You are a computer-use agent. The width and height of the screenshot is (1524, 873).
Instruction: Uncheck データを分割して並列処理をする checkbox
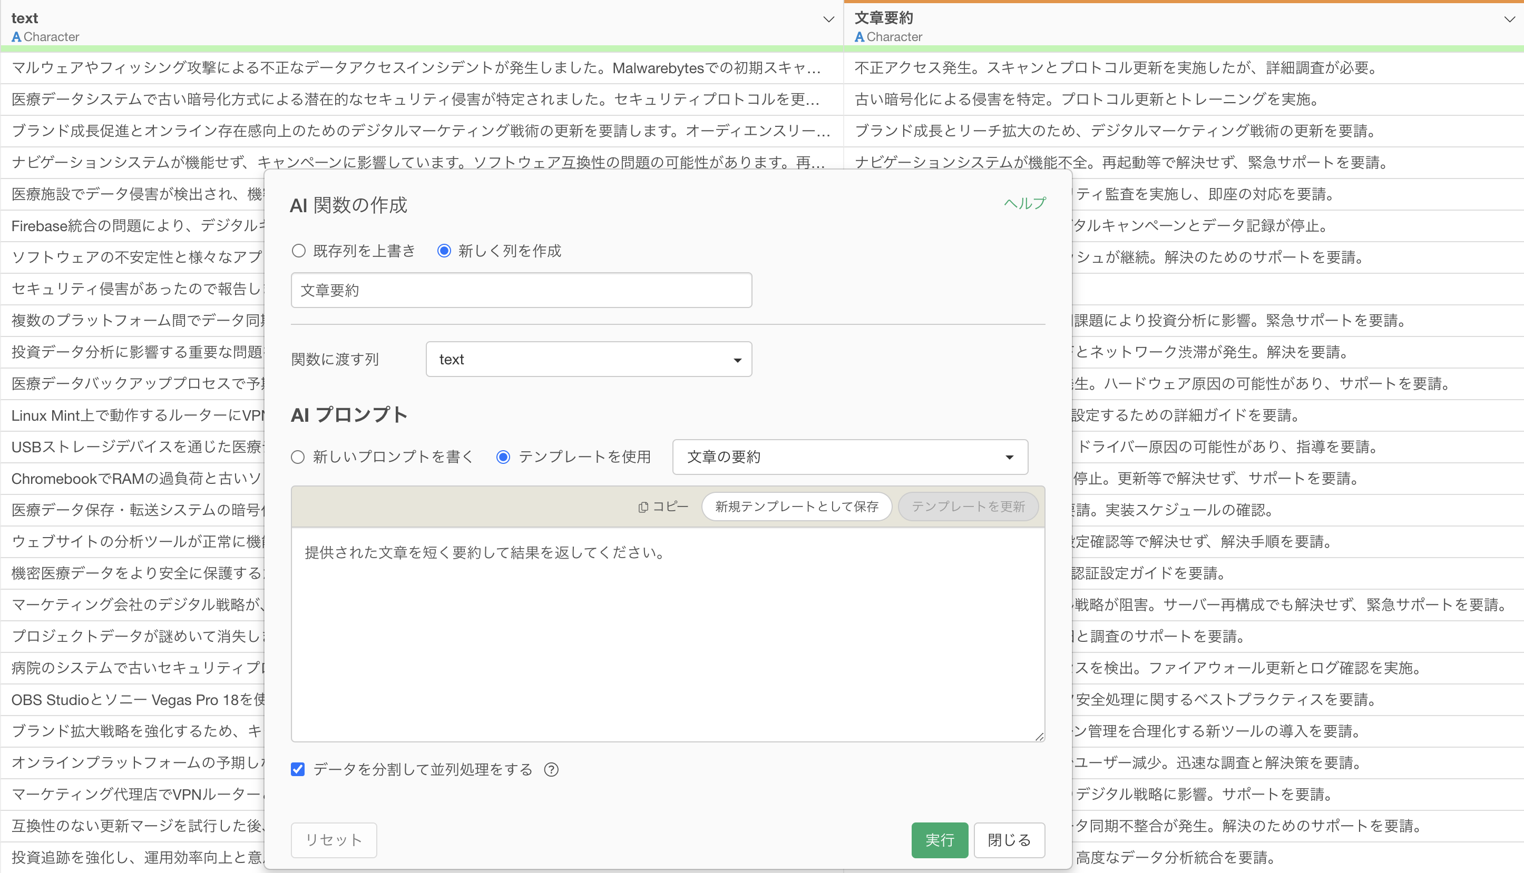(x=298, y=769)
